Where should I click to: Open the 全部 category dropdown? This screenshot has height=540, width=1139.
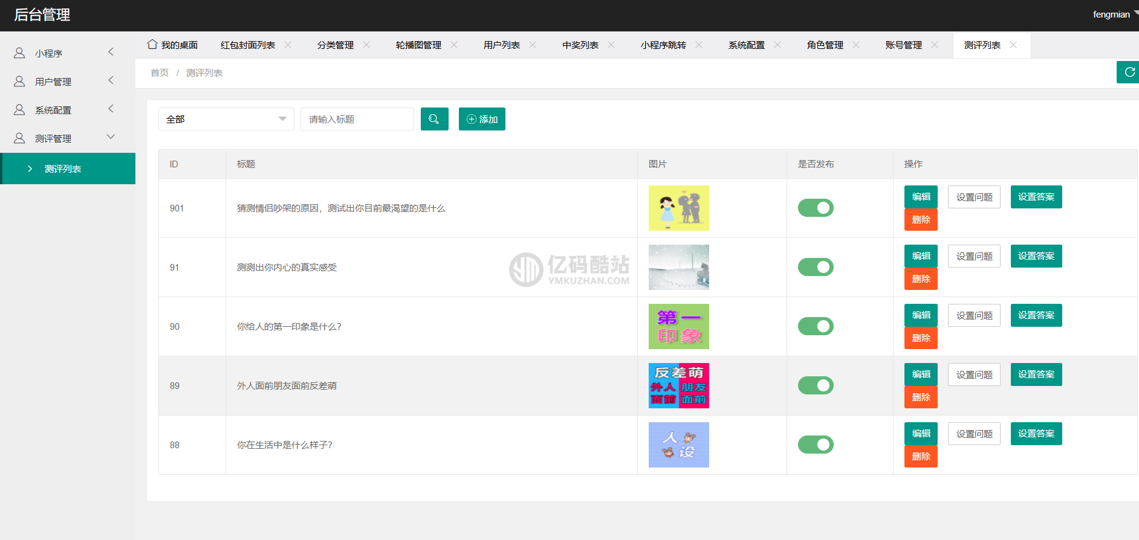[226, 119]
